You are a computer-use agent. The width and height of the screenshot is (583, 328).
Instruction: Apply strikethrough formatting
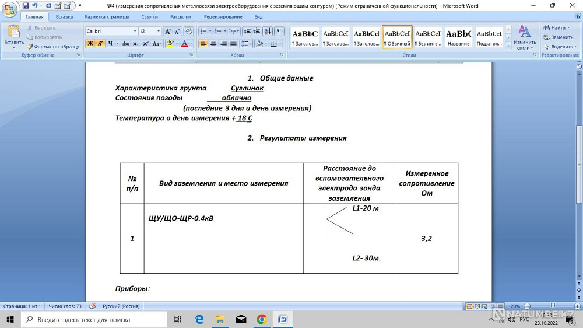(x=125, y=44)
